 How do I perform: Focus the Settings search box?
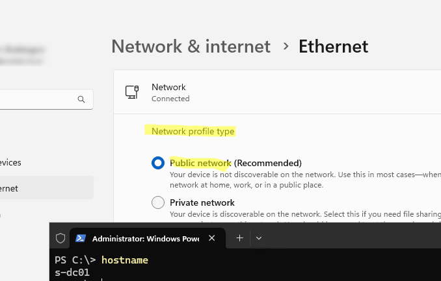pos(36,99)
